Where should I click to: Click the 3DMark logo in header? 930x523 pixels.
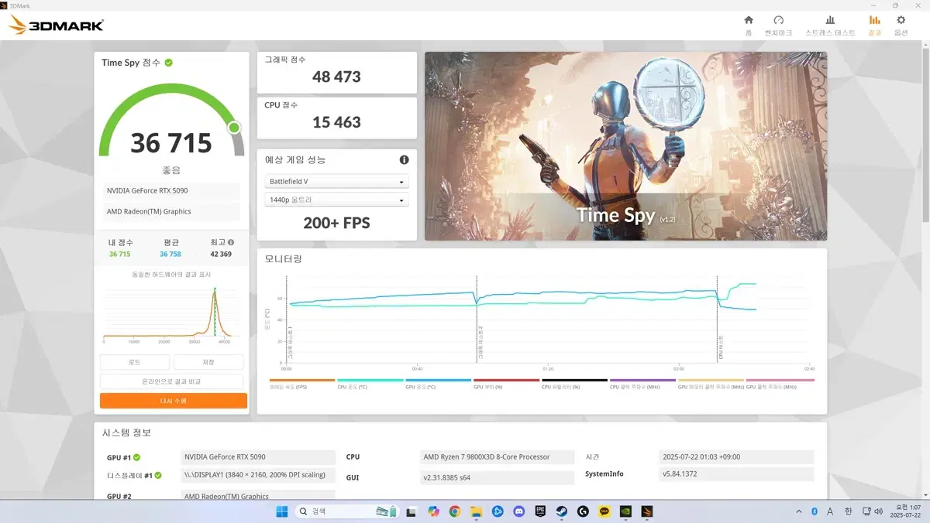tap(56, 26)
